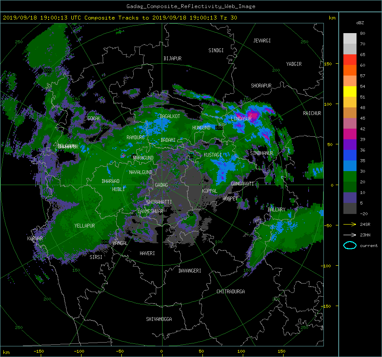The image size is (382, 357).
Task: Click the YELLAPUR city label
Action: click(84, 226)
